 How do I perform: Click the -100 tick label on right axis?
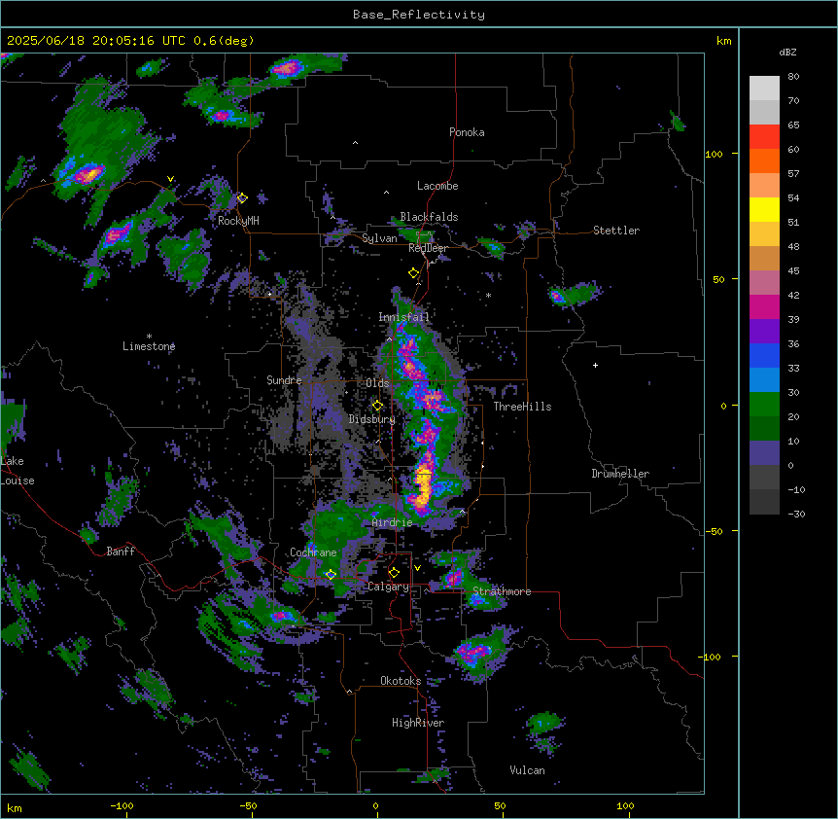click(711, 657)
